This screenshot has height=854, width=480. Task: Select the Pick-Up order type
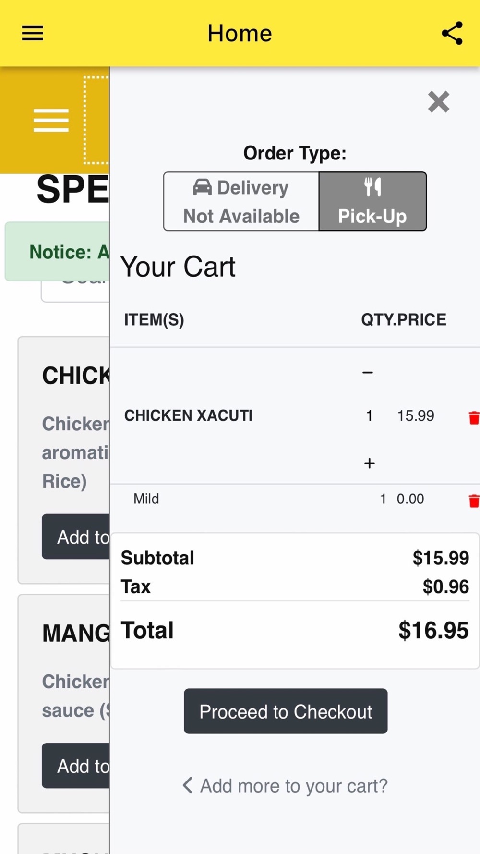372,201
